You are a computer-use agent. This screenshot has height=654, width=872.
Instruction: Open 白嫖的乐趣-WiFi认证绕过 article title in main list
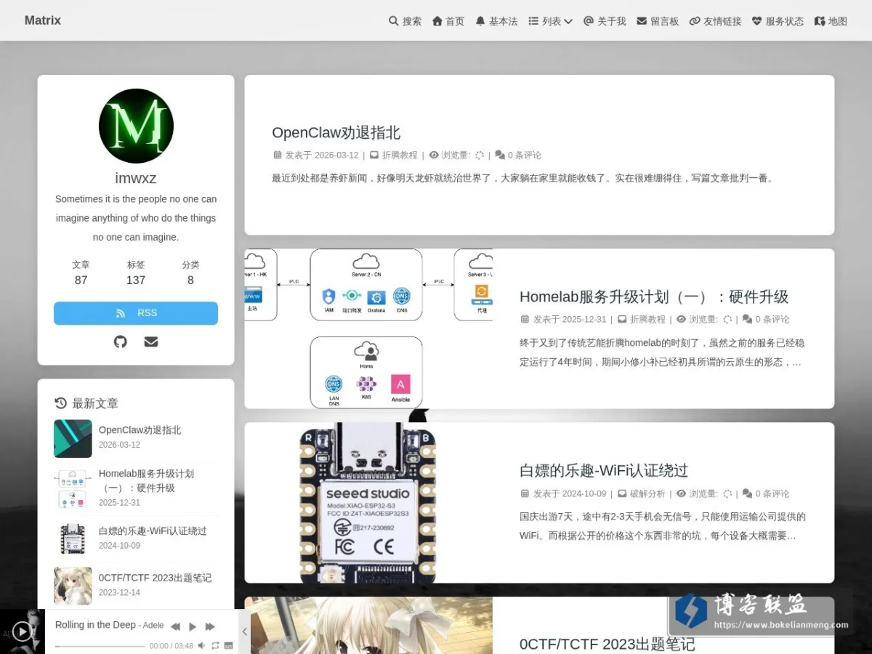604,470
